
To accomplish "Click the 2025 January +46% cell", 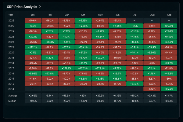I will click(33, 26).
